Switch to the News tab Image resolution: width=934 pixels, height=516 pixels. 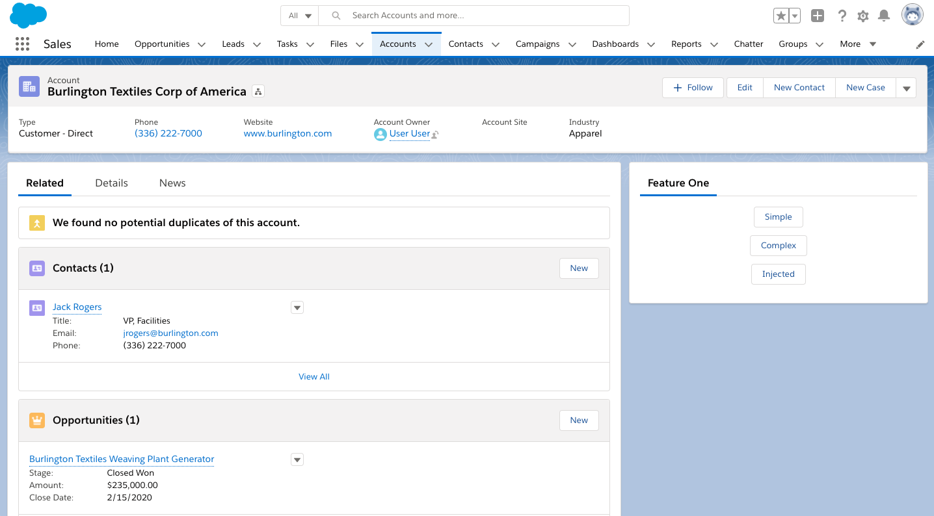click(172, 183)
